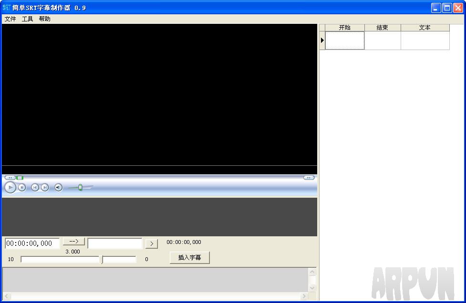Click the 开始 column header
466x303 pixels.
(x=345, y=28)
